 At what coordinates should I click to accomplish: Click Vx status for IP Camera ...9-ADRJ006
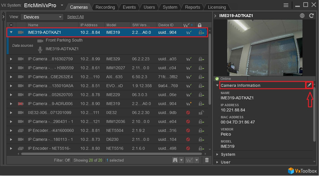pos(189,104)
